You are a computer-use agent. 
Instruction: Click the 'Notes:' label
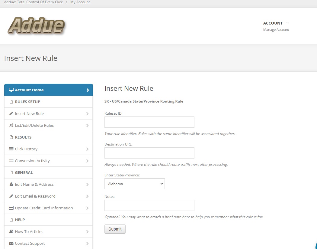[110, 197]
